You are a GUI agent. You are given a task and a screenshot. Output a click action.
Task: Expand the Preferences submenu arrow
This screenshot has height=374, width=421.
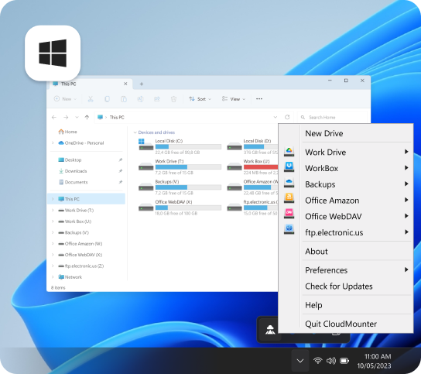point(406,269)
